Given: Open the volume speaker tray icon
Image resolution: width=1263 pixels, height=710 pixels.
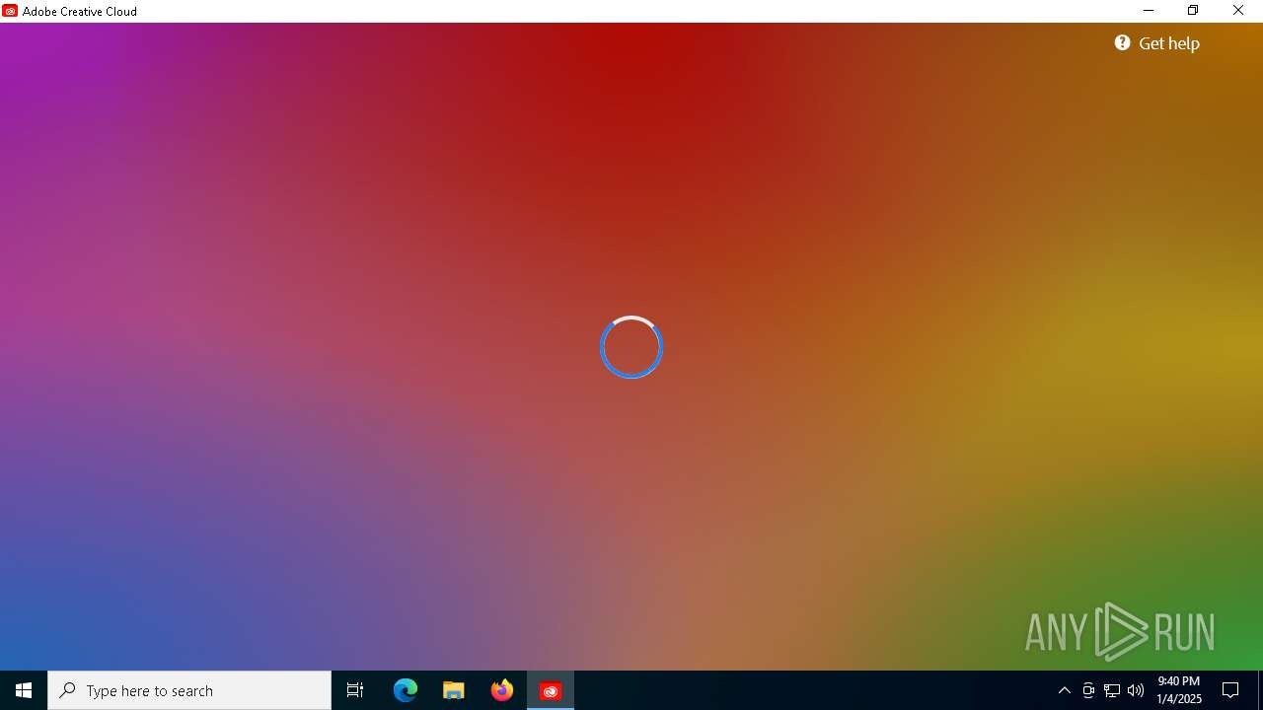Looking at the screenshot, I should 1136,690.
